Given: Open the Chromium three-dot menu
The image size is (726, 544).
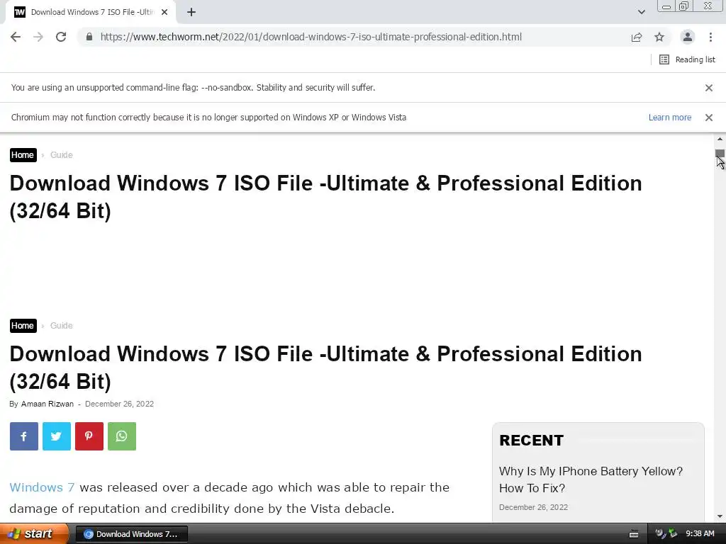Looking at the screenshot, I should pyautogui.click(x=710, y=37).
